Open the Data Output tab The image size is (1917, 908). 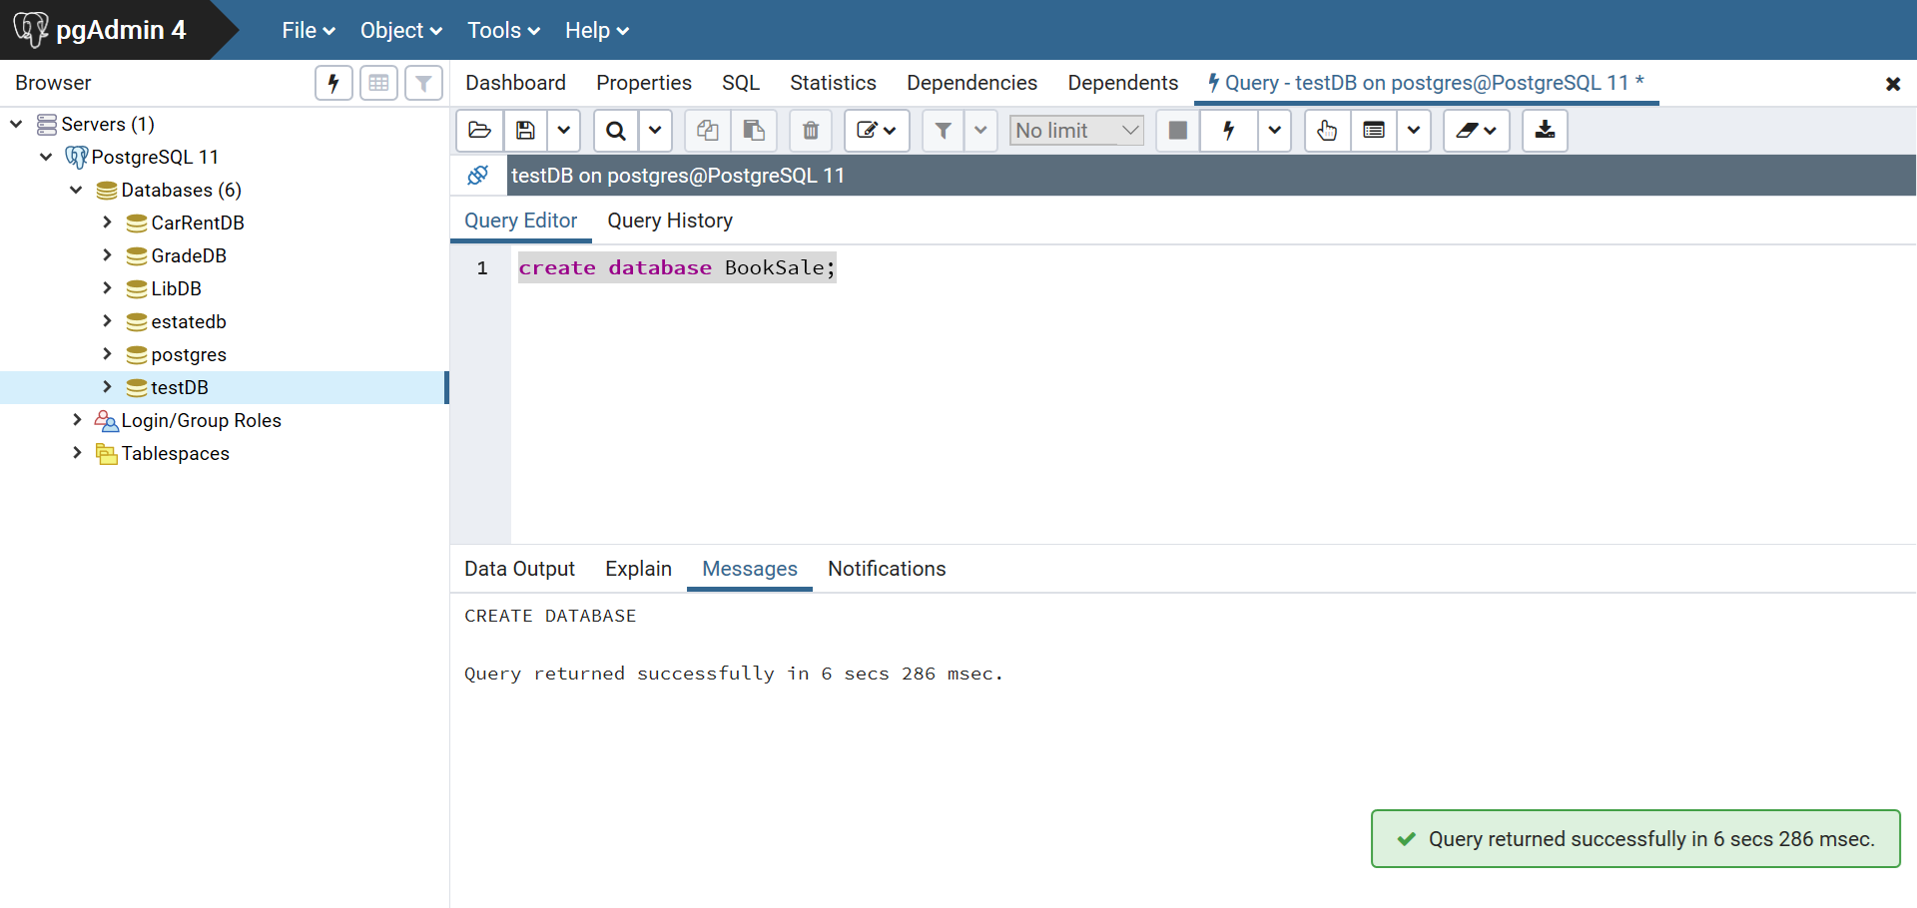pos(519,569)
